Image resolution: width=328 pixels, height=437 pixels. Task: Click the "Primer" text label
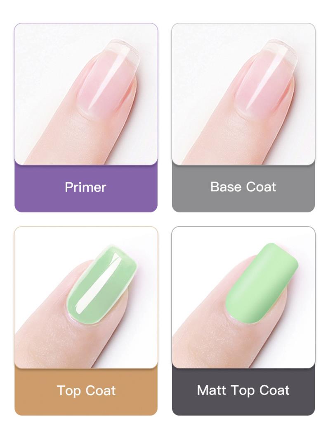pyautogui.click(x=85, y=187)
